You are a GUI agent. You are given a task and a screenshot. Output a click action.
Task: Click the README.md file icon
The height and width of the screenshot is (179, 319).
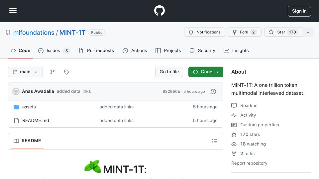16,121
